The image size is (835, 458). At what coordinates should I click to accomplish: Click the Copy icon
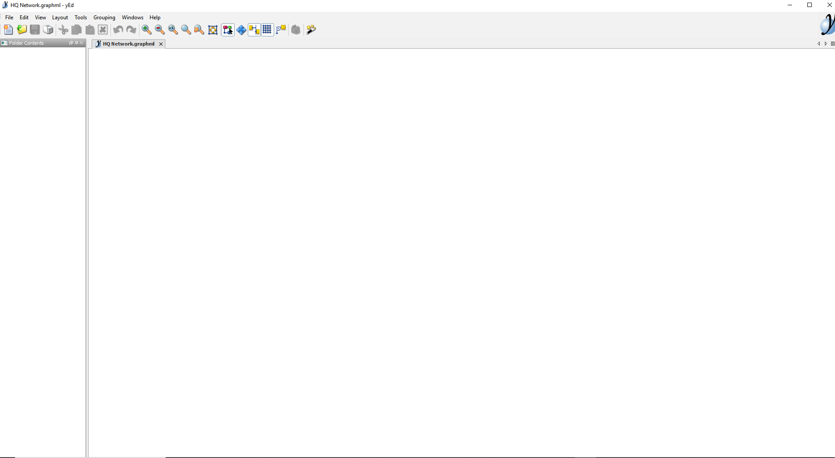pos(76,30)
